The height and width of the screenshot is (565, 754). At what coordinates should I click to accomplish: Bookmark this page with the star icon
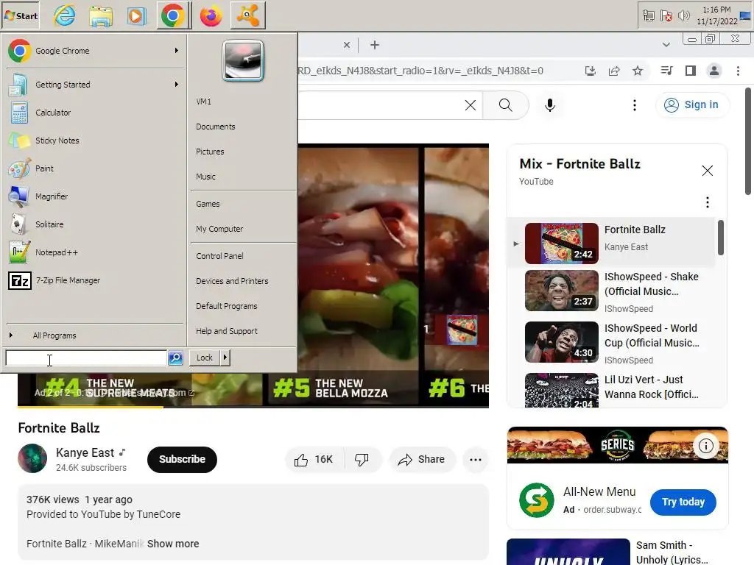click(x=638, y=71)
